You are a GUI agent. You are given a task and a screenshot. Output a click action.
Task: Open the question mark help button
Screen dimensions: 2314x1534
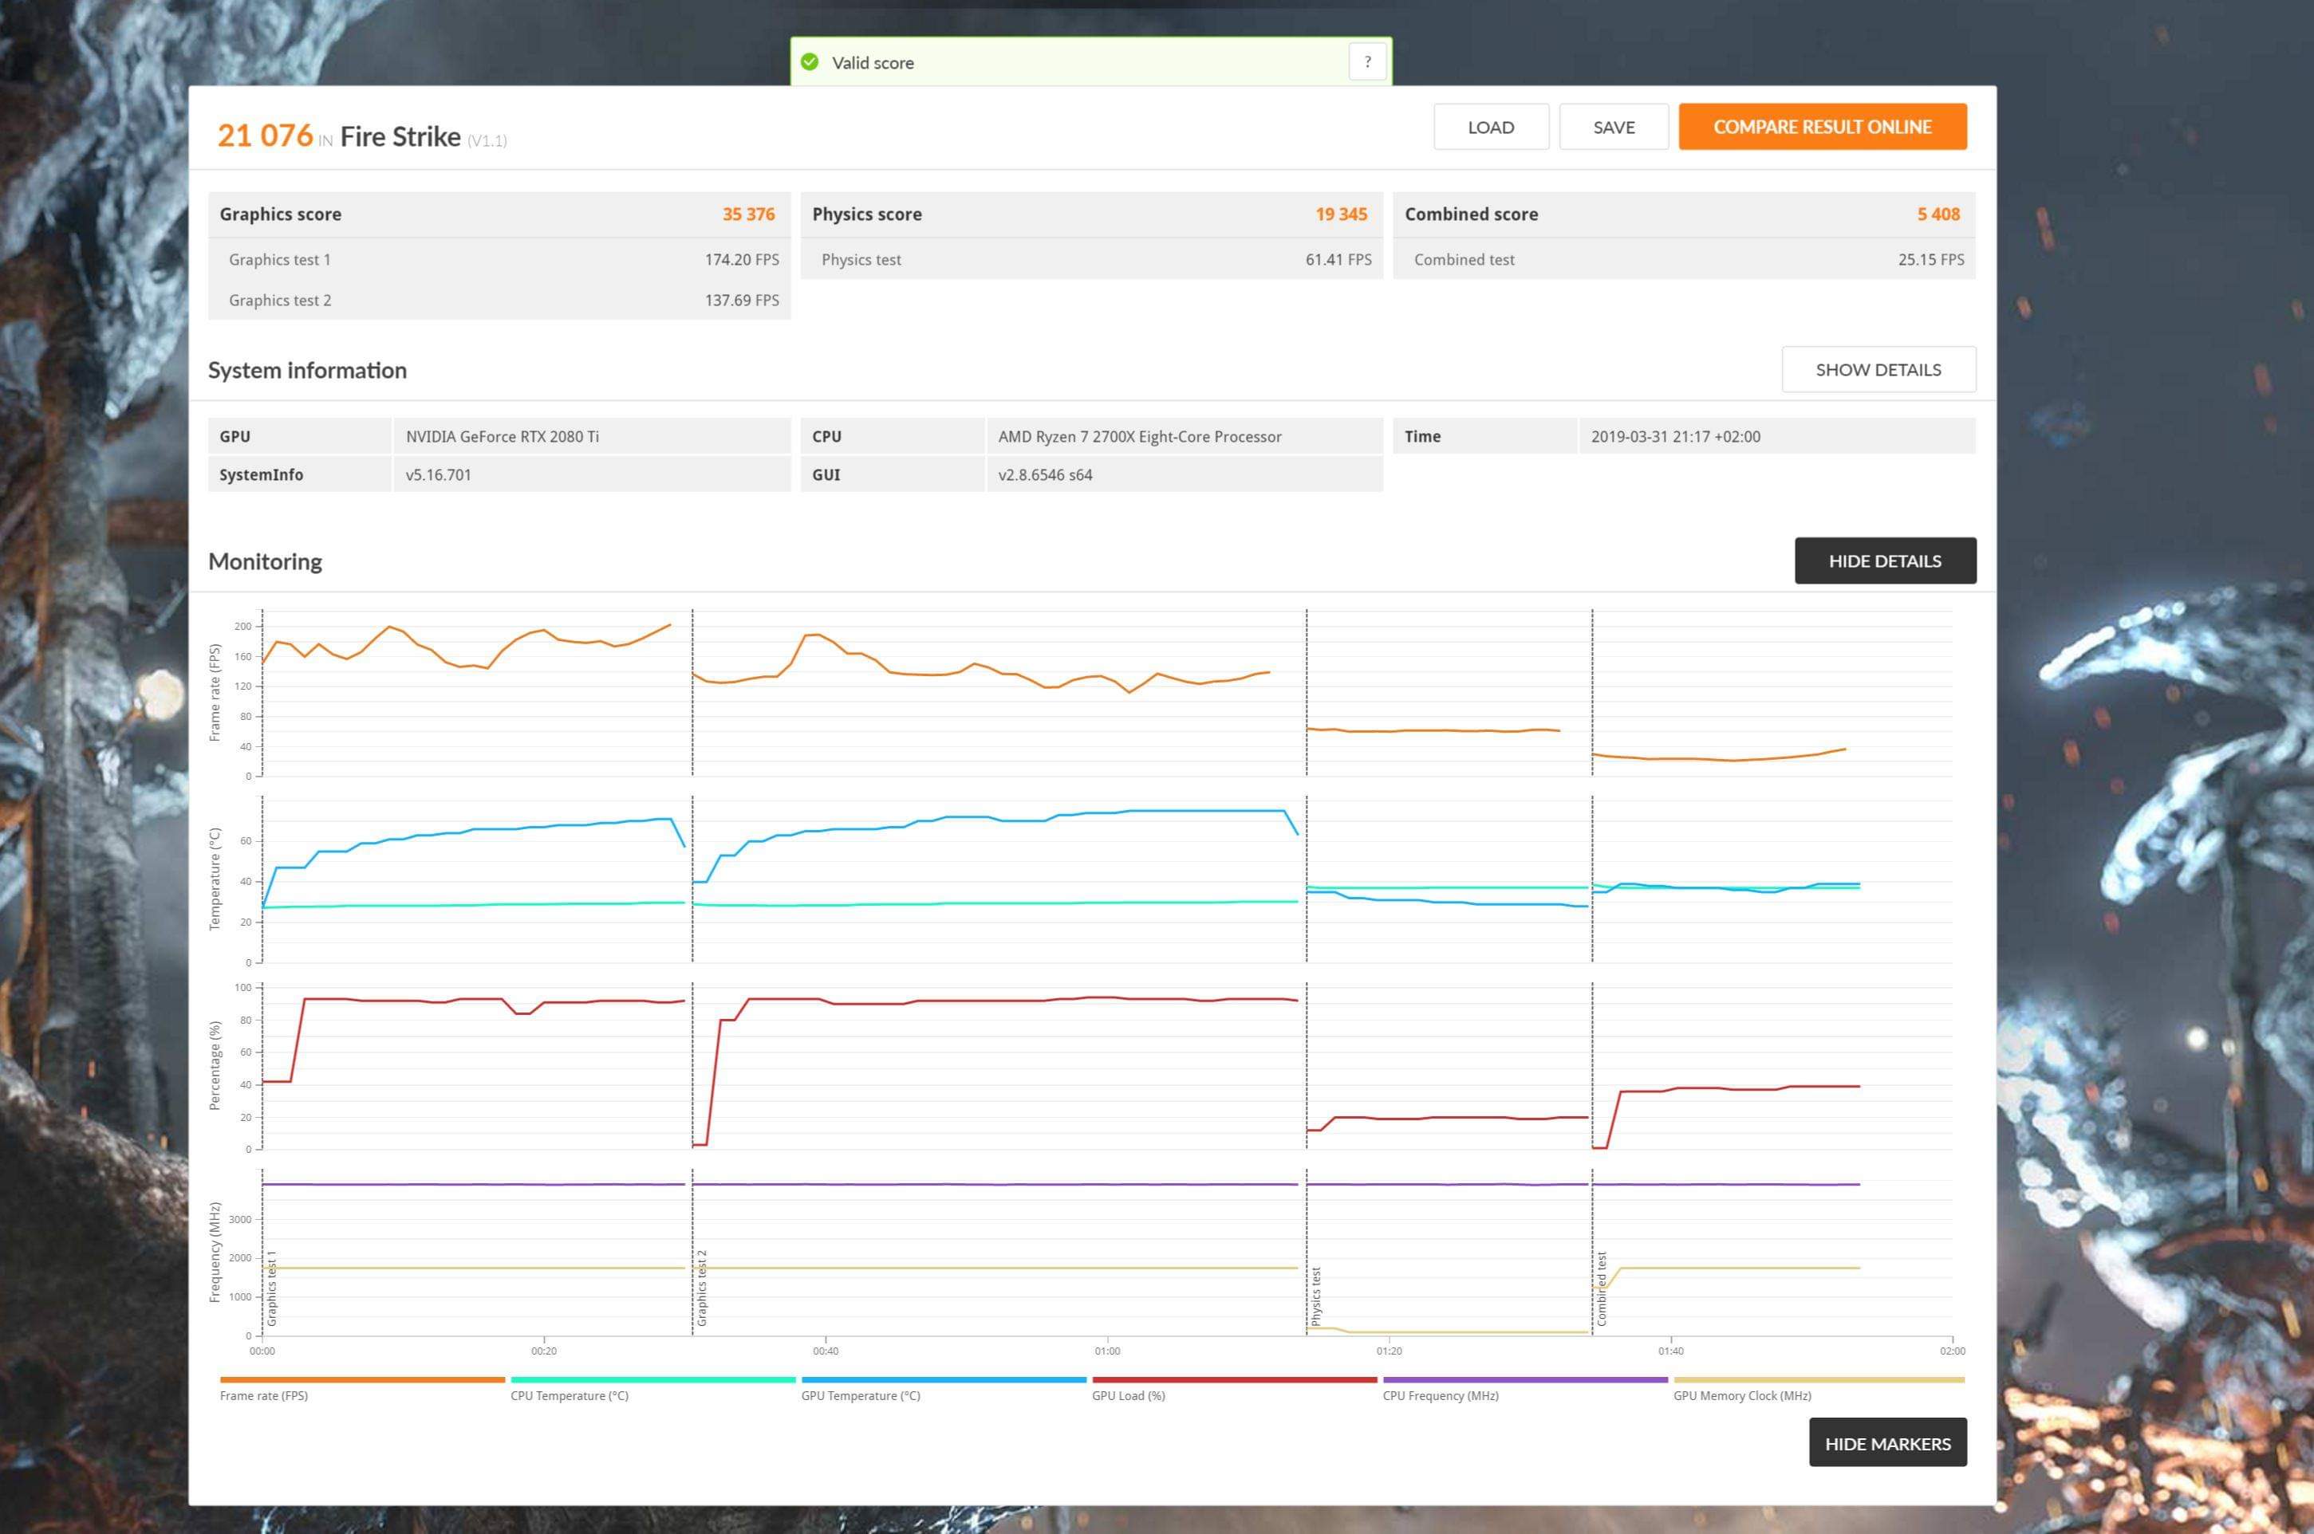click(x=1367, y=61)
